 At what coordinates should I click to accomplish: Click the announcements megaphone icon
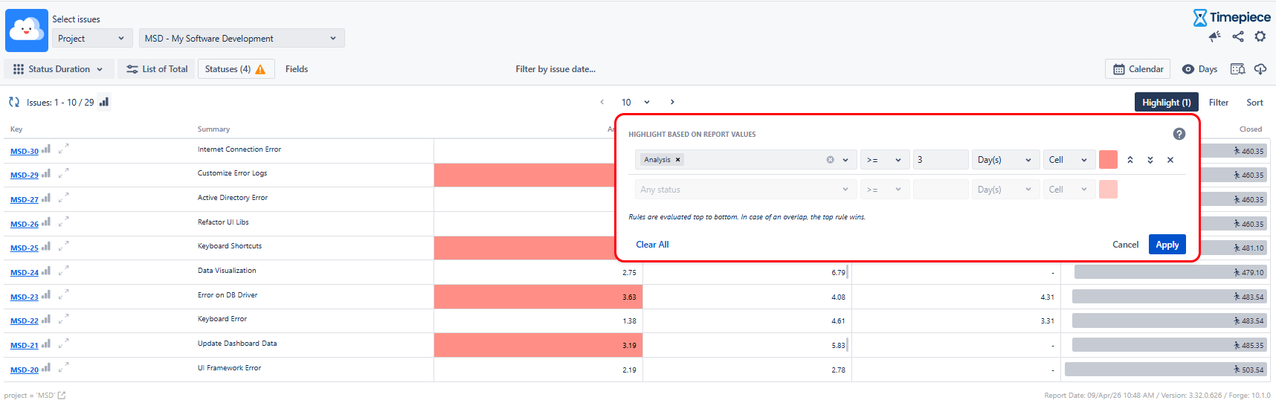tap(1215, 36)
